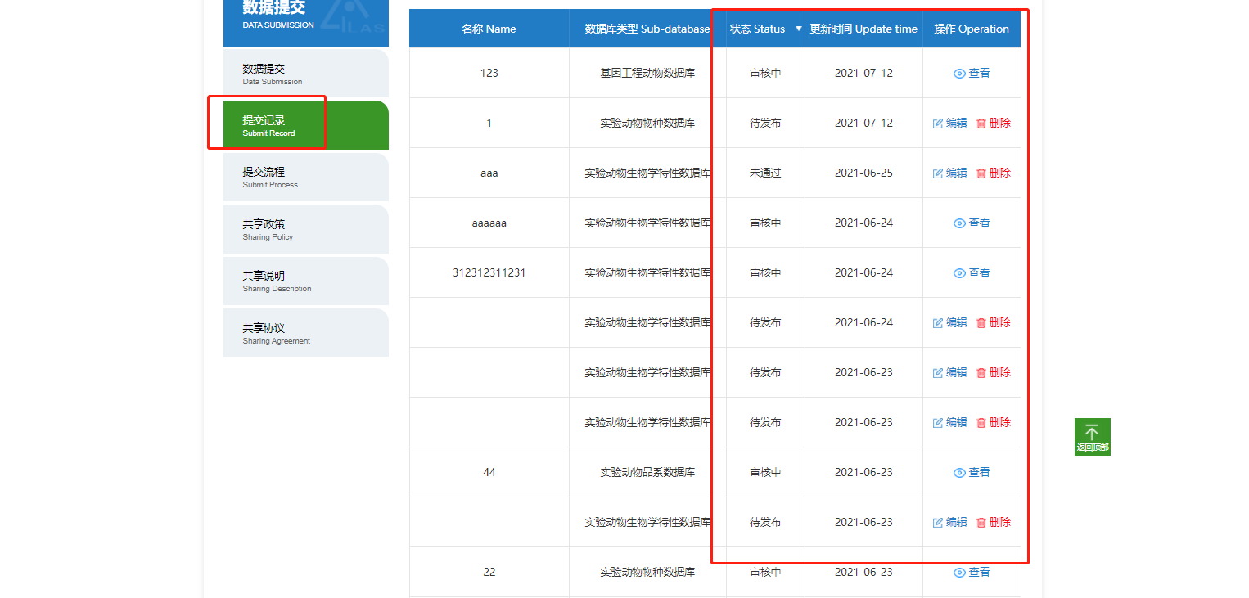Click the edit pencil icon for record aaa
Image resolution: width=1249 pixels, height=598 pixels.
938,173
